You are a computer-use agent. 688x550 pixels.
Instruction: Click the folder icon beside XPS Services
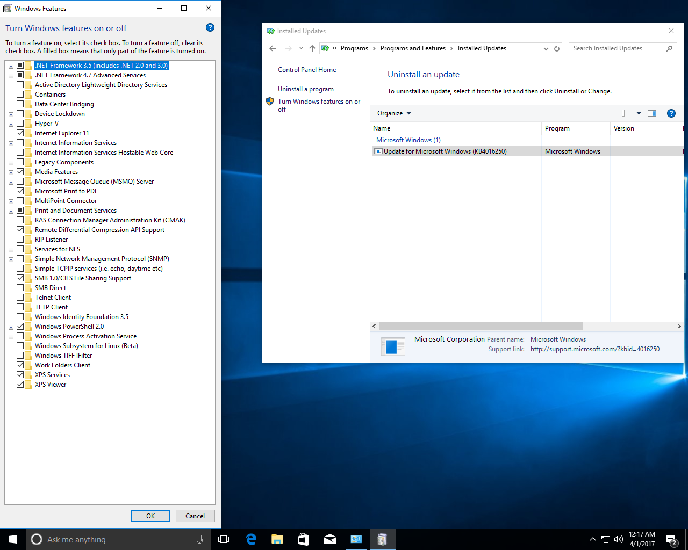(28, 375)
